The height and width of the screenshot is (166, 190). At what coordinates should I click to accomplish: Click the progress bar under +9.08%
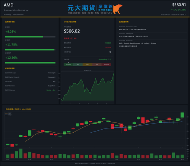[x=30, y=37]
